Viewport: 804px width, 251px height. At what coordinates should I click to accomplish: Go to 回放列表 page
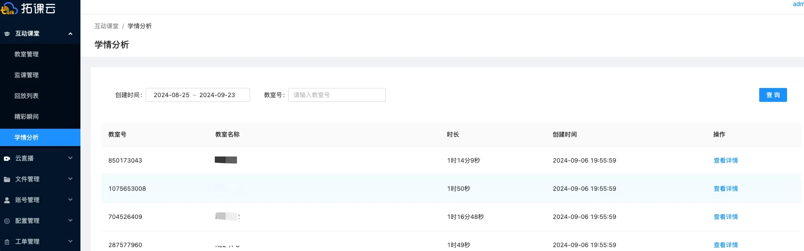coord(27,96)
